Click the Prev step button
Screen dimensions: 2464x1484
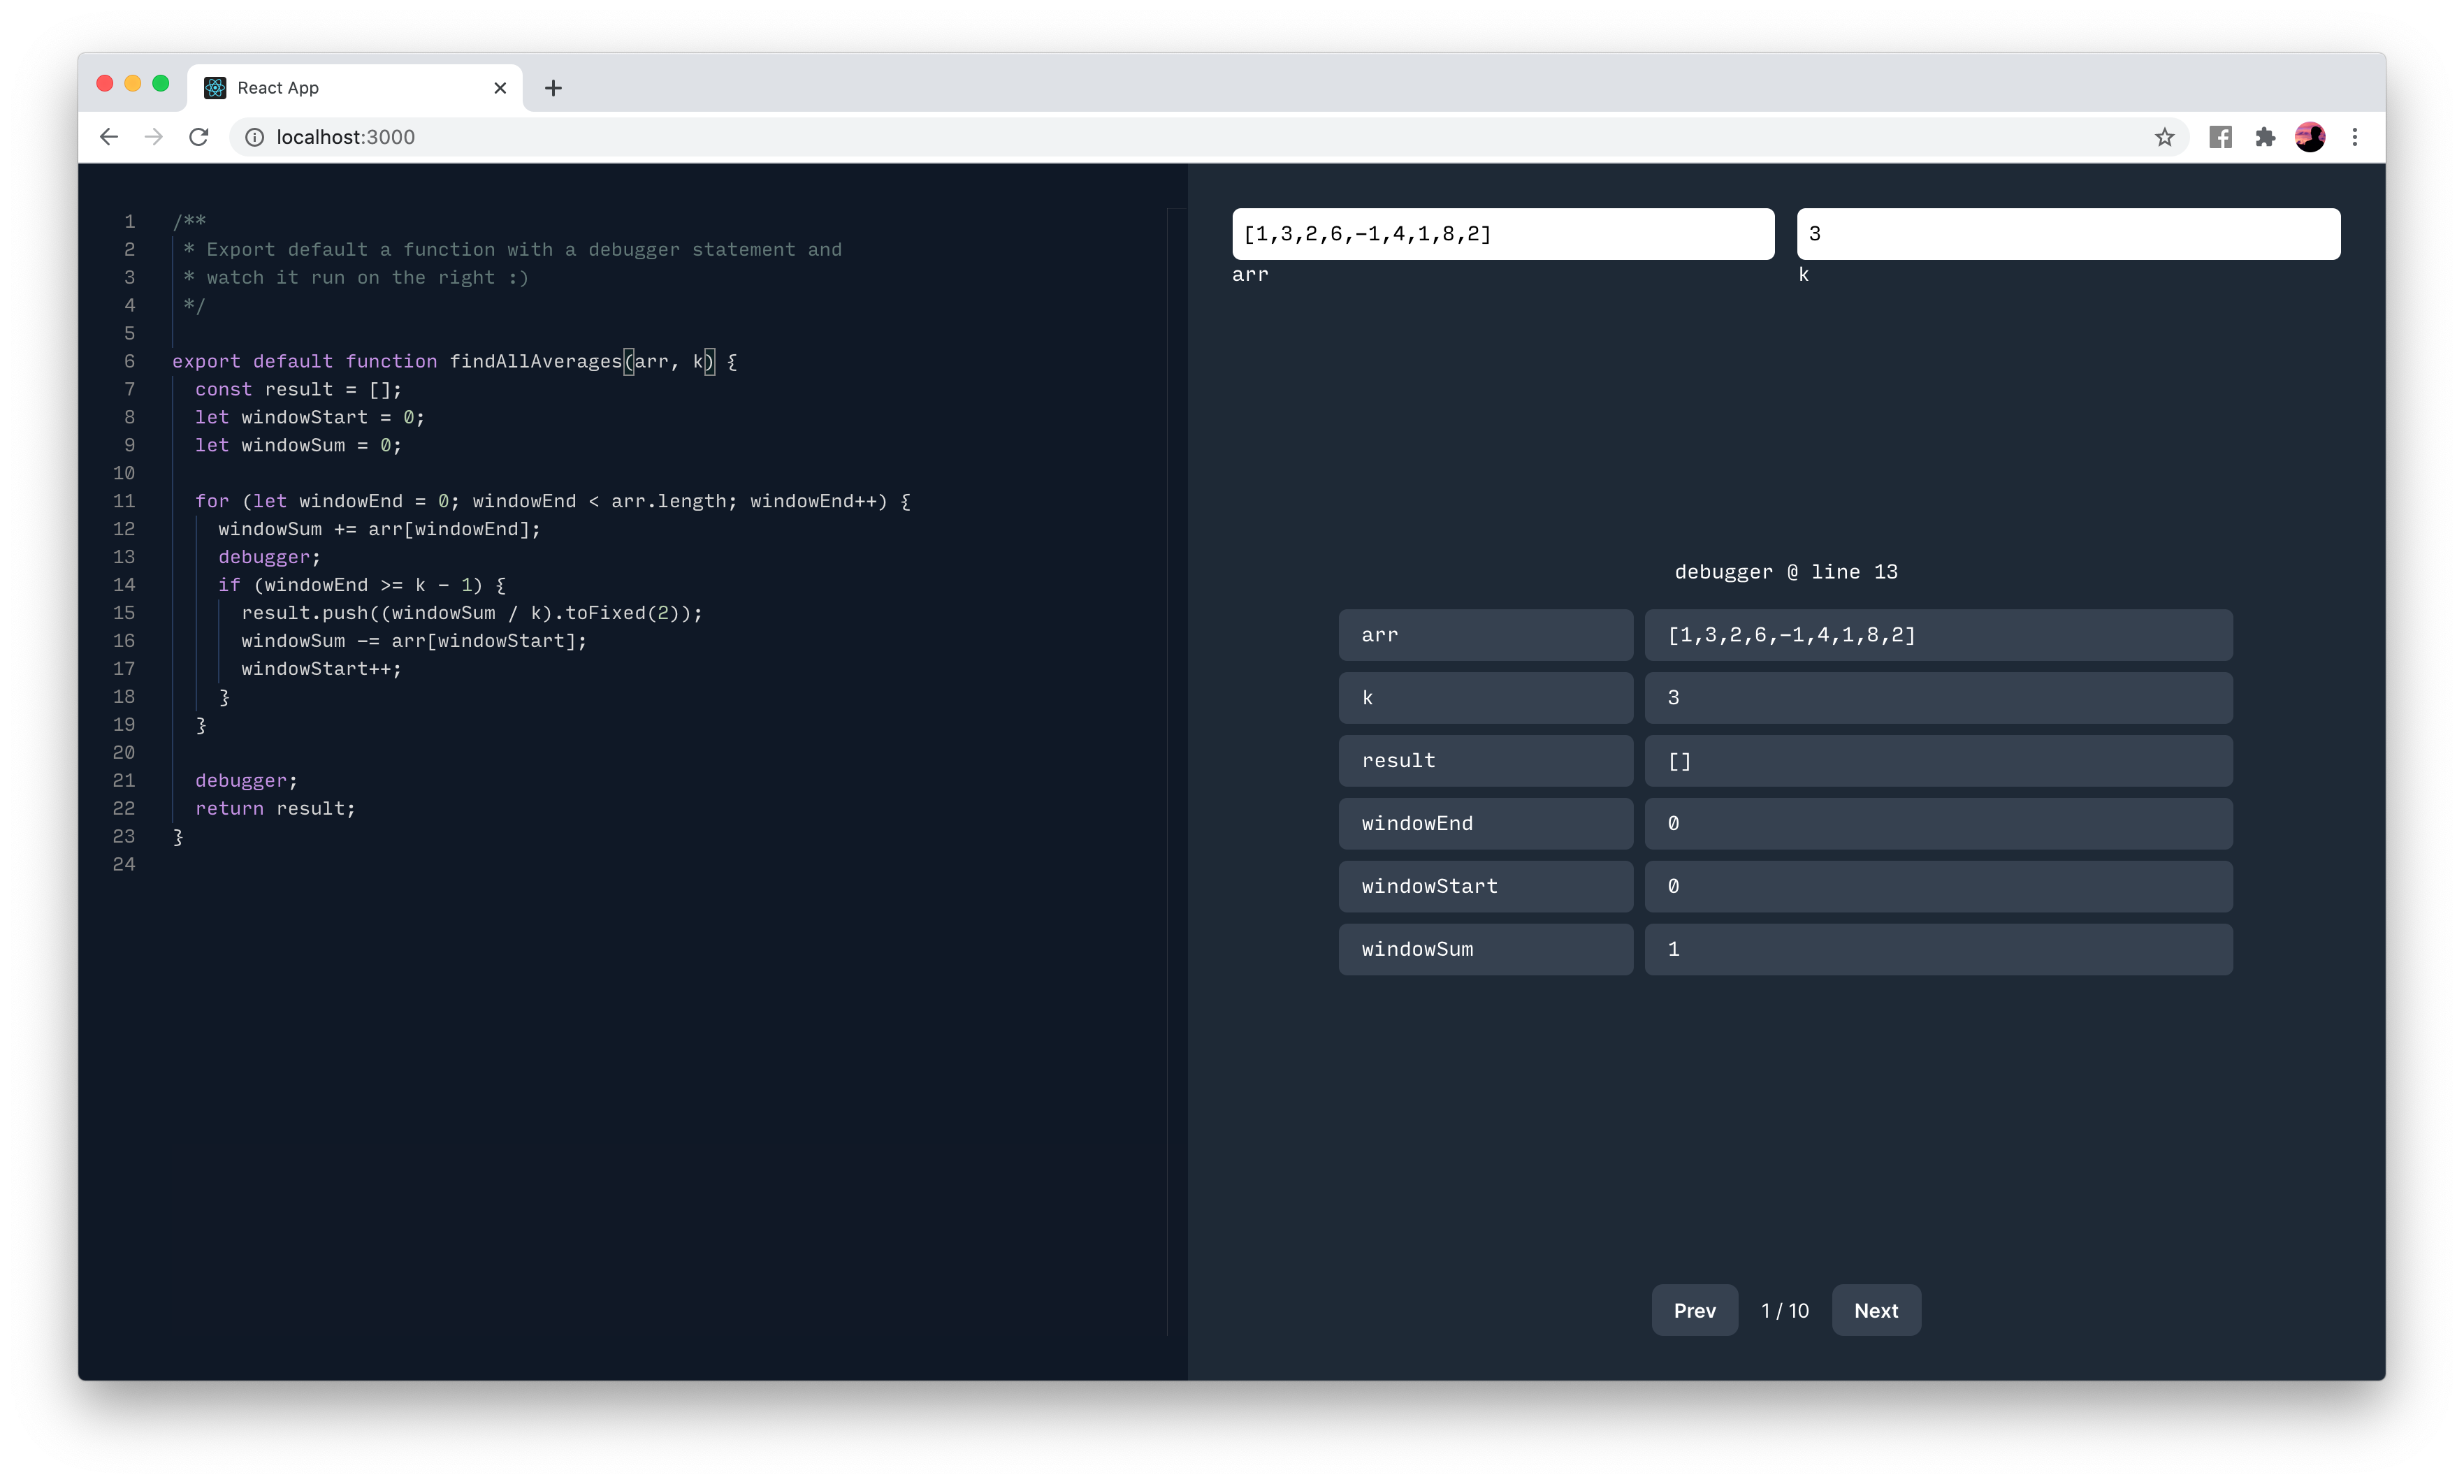(x=1694, y=1310)
